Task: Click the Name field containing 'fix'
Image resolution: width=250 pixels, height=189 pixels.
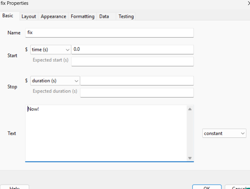Action: (109, 33)
